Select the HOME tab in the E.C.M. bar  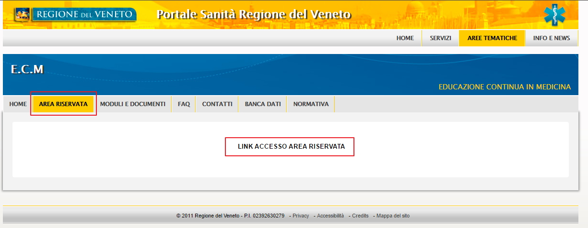(x=18, y=104)
